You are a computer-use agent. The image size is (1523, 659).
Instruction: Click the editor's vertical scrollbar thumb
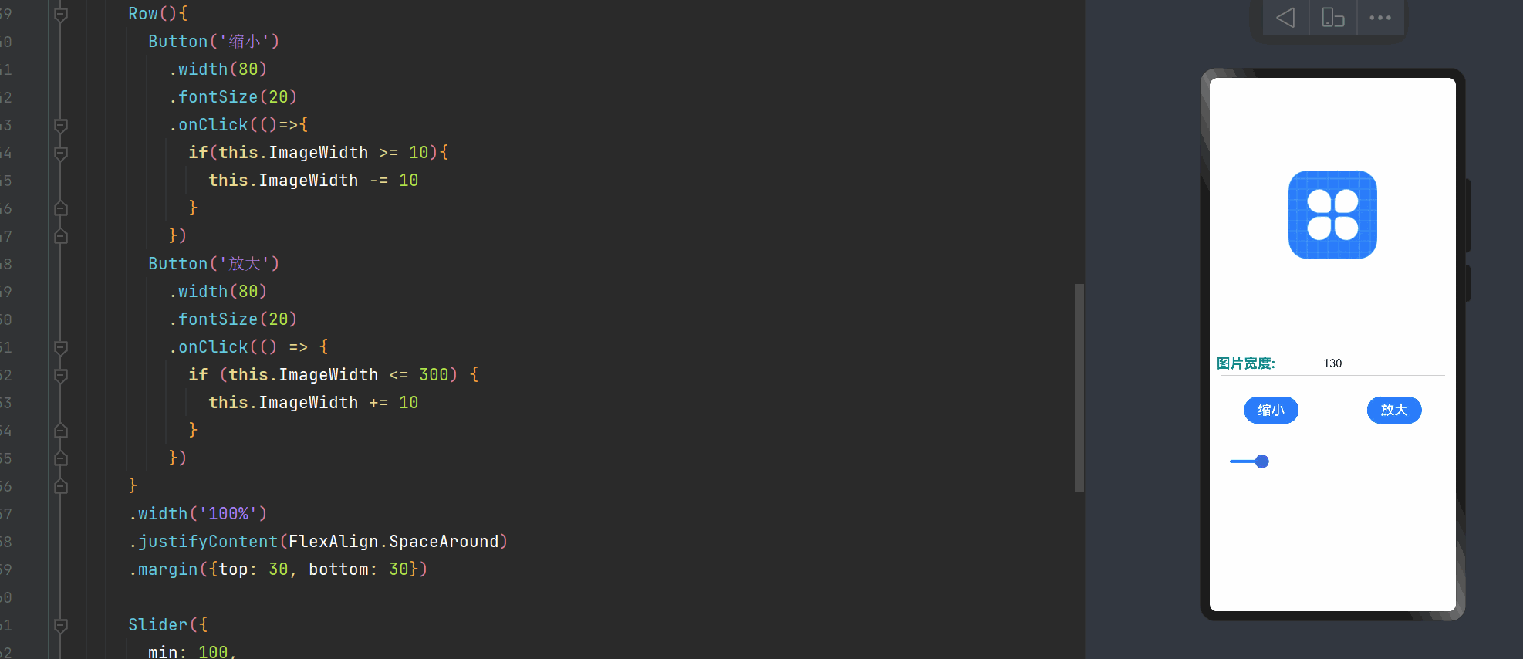click(1079, 387)
